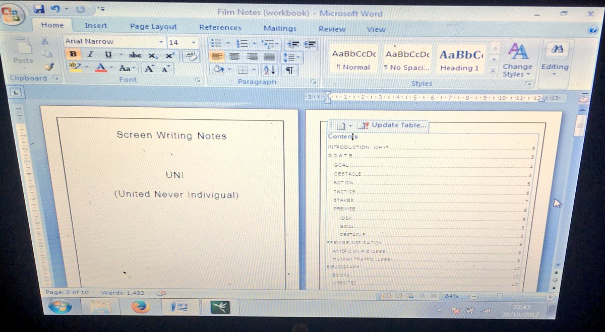The width and height of the screenshot is (605, 332).
Task: Apply superscript formatting
Action: point(170,55)
